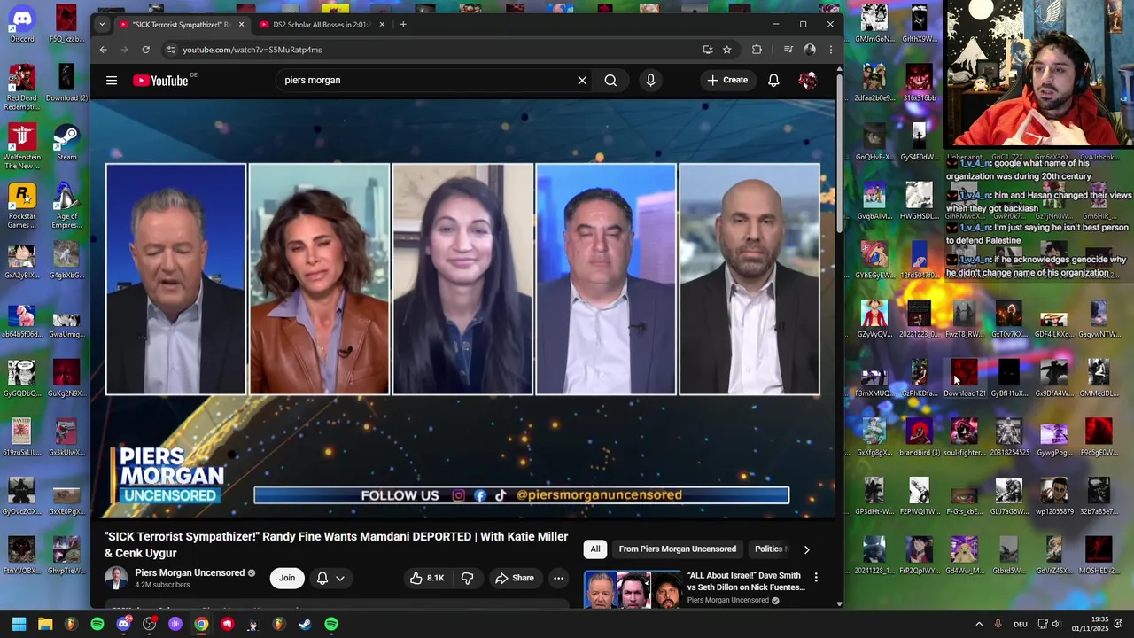
Task: Switch to the SICK Terrorist Sympathizer tab
Action: 181,25
